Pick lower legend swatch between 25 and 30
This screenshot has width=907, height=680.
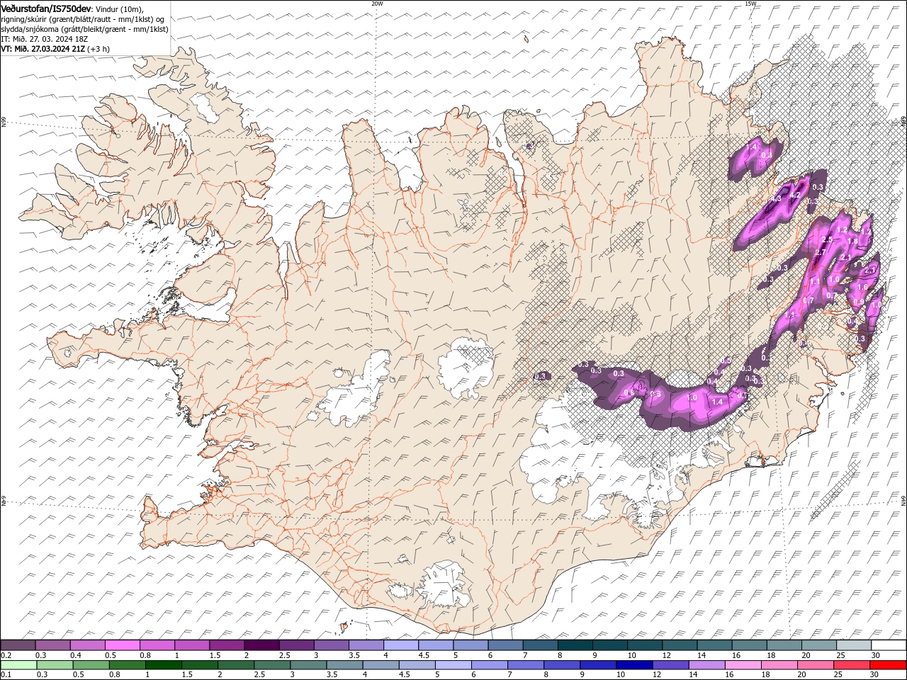852,665
